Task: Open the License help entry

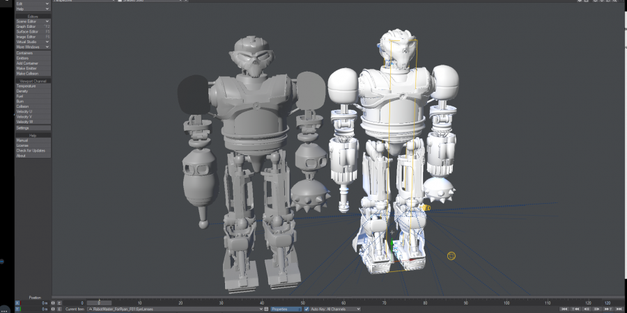Action: 33,146
